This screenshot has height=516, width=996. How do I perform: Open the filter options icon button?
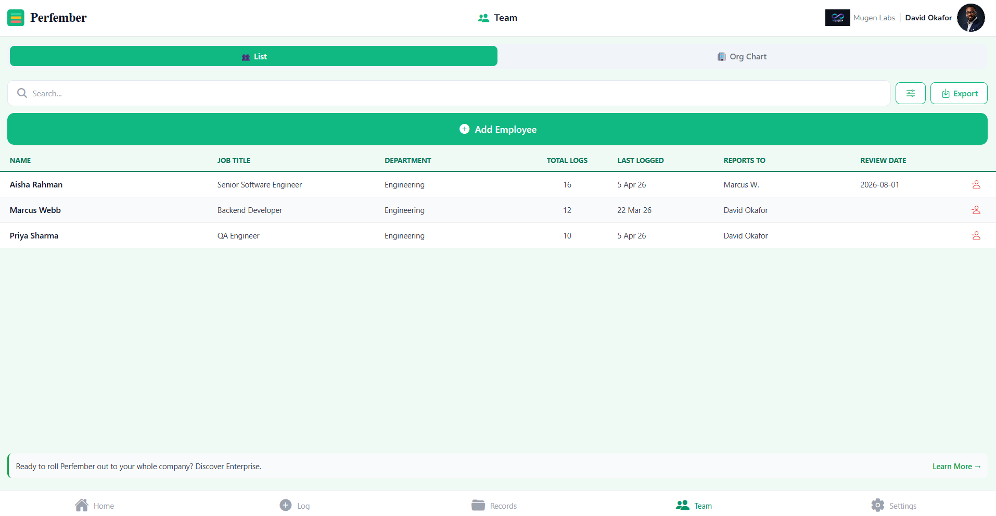pos(910,93)
